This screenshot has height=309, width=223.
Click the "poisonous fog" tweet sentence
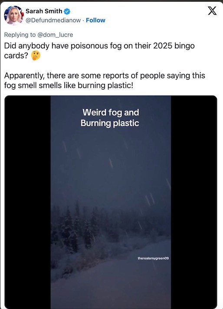(x=99, y=50)
